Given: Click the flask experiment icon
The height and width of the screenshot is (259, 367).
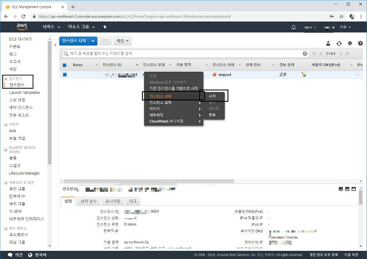Looking at the screenshot, I should pos(328,43).
